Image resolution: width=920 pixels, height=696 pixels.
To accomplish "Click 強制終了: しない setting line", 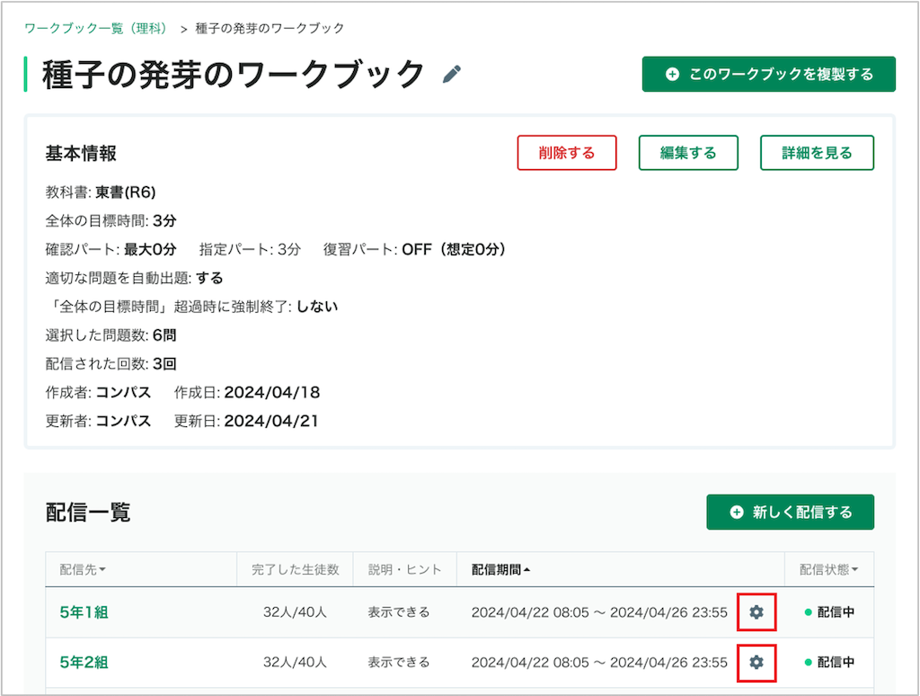I will [192, 307].
